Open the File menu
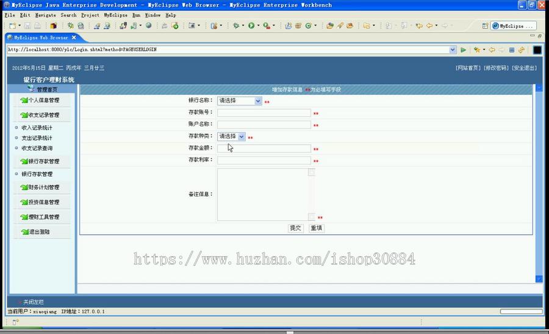Viewport: 549px width, 334px height. 9,15
